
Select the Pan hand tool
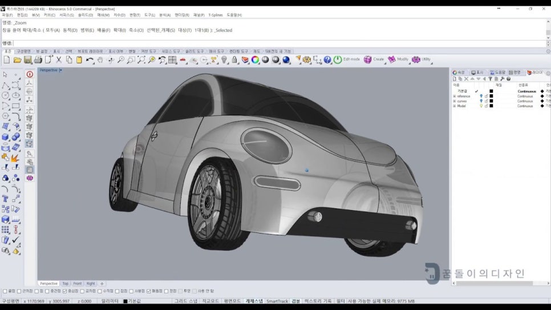click(x=100, y=60)
